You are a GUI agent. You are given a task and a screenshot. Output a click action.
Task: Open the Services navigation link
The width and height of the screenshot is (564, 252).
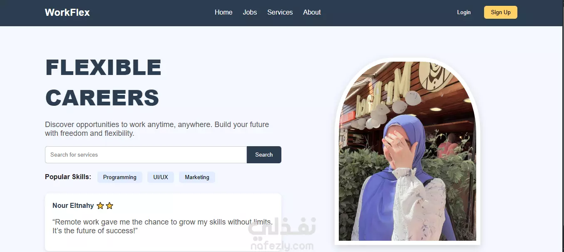point(280,12)
